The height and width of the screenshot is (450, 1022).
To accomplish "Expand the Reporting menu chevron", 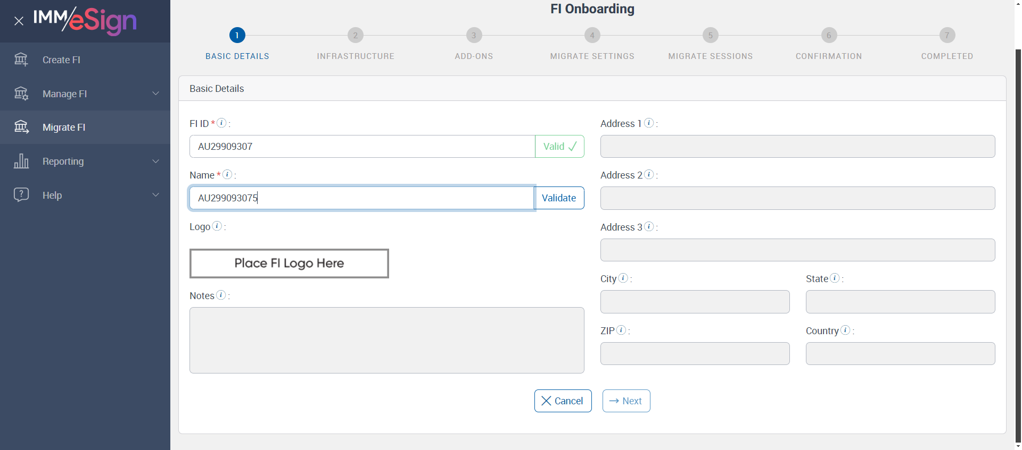I will [155, 161].
